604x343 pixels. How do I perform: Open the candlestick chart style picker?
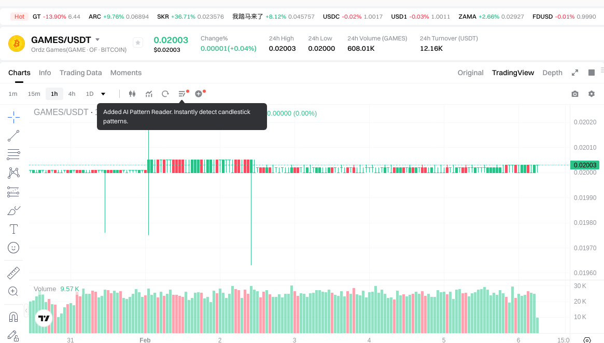132,94
